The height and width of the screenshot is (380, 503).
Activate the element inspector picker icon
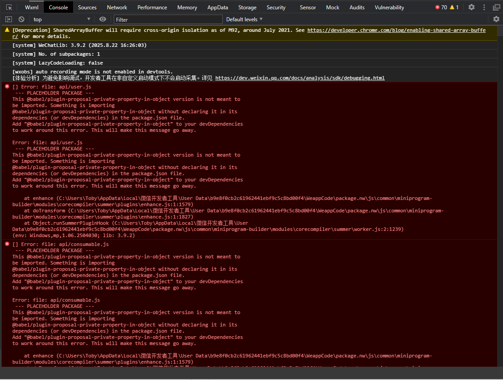(x=9, y=8)
